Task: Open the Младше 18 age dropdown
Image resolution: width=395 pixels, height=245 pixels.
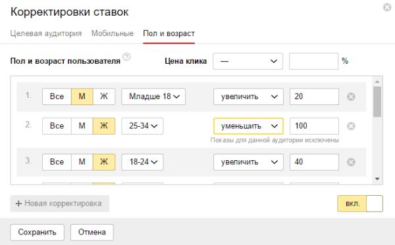Action: (153, 97)
